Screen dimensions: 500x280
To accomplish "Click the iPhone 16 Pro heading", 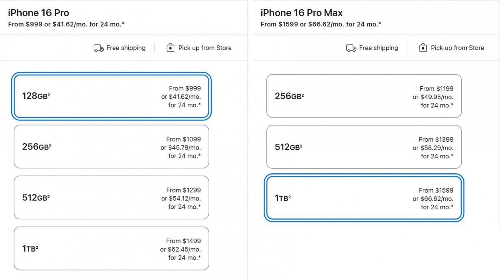I will [39, 13].
